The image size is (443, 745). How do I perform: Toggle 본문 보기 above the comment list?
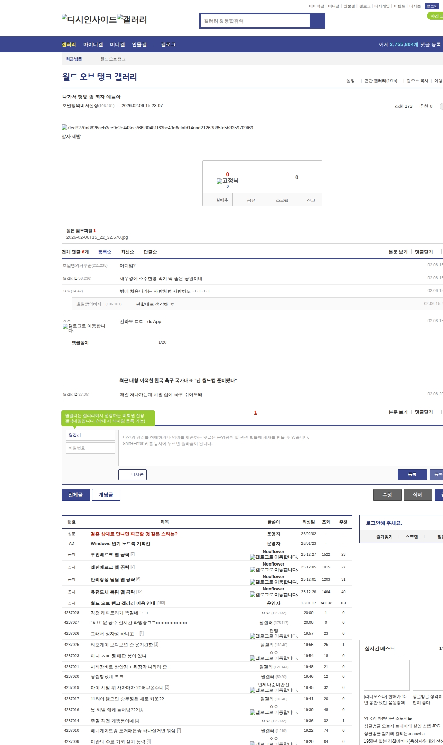[x=398, y=252]
